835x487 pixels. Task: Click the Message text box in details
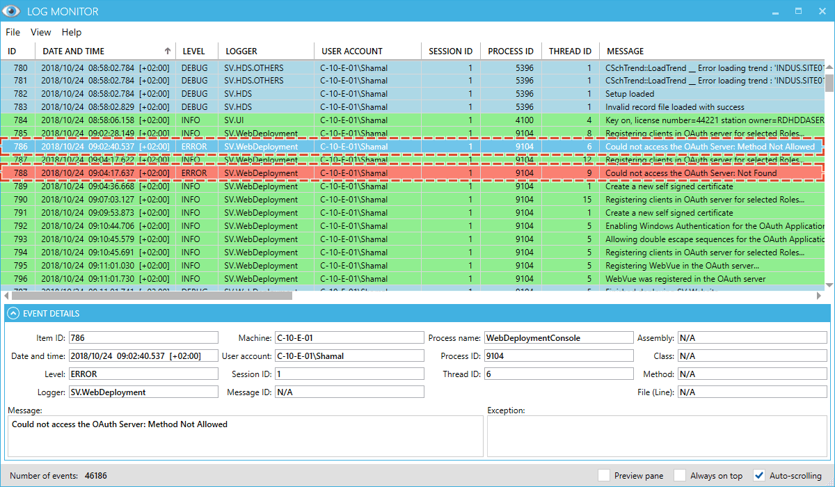[245, 436]
